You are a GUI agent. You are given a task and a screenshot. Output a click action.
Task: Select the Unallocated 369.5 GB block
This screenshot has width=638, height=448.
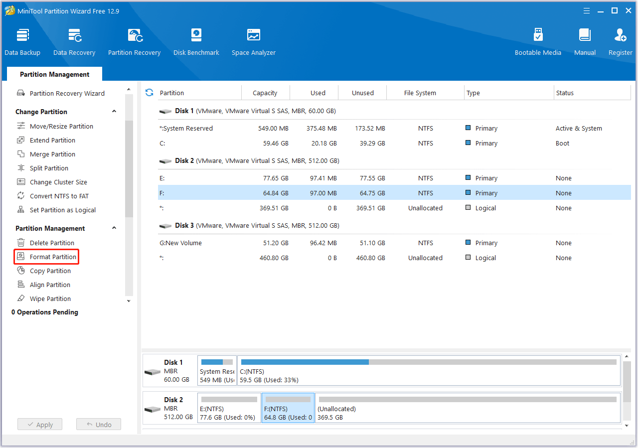tap(468, 408)
